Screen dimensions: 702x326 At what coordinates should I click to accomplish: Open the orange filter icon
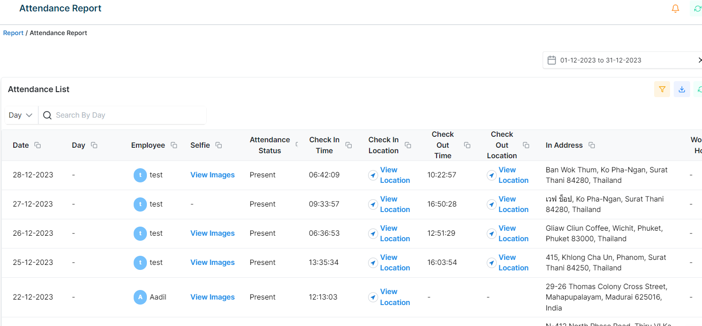[x=662, y=89]
